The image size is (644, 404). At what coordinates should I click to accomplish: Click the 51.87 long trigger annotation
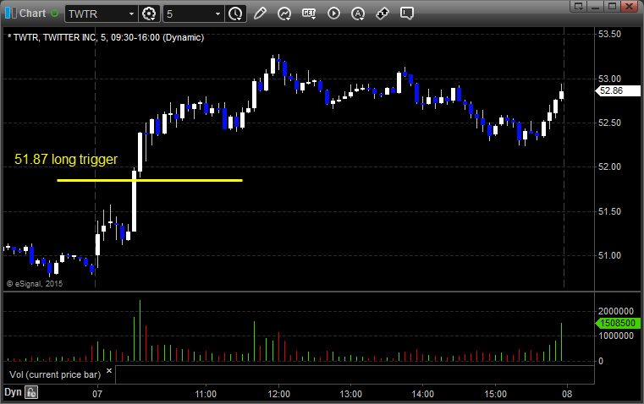click(x=66, y=159)
